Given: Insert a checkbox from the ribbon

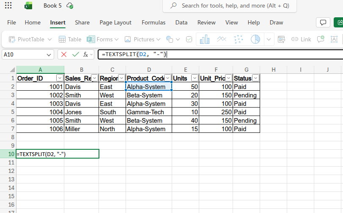Looking at the screenshot, I should [x=189, y=39].
